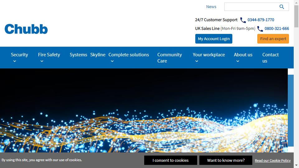Click I consent to cookies
Viewport: 299px width, 168px height.
pyautogui.click(x=170, y=161)
